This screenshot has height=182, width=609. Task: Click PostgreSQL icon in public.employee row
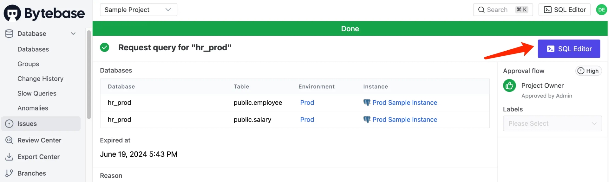coord(367,103)
